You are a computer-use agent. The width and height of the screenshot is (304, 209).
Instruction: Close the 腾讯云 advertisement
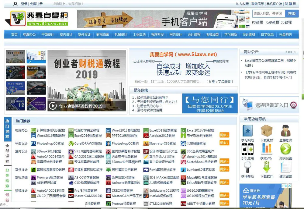pyautogui.click(x=289, y=186)
